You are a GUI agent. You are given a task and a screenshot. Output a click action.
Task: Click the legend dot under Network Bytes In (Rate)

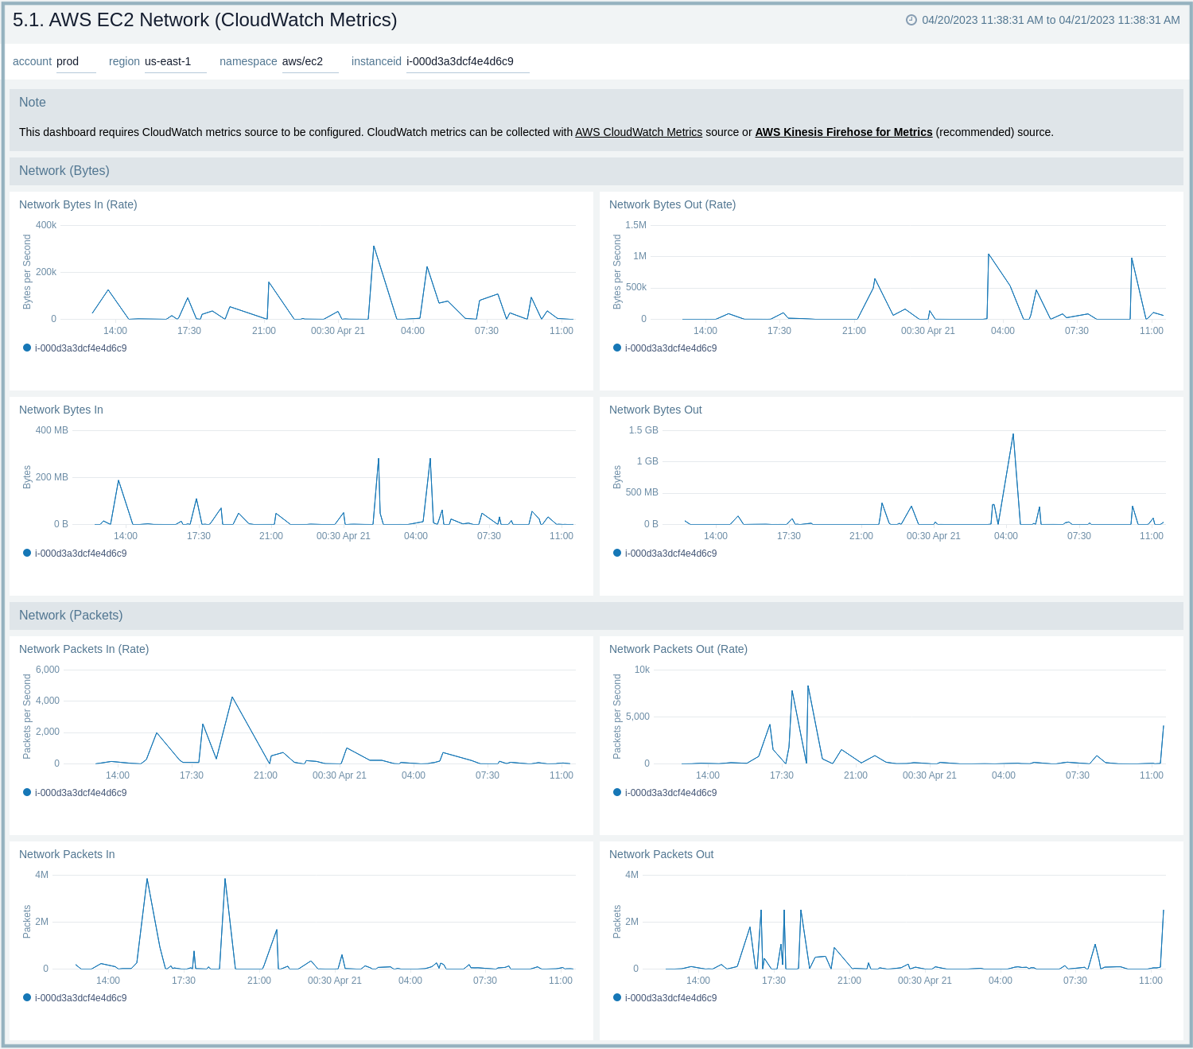point(26,348)
